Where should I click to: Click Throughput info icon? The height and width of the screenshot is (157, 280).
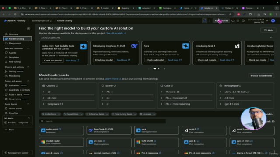coord(240,85)
